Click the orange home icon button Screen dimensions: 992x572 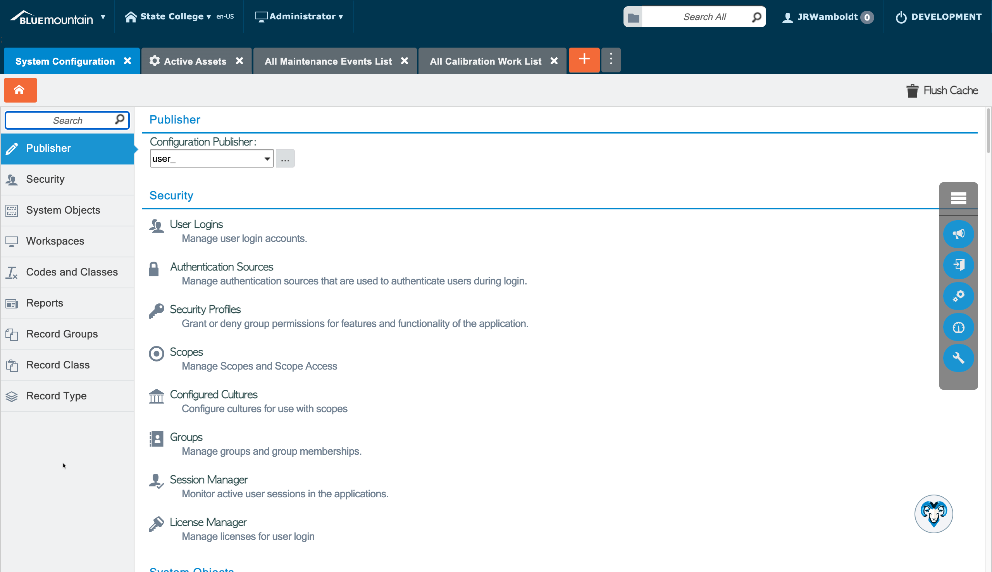point(20,90)
